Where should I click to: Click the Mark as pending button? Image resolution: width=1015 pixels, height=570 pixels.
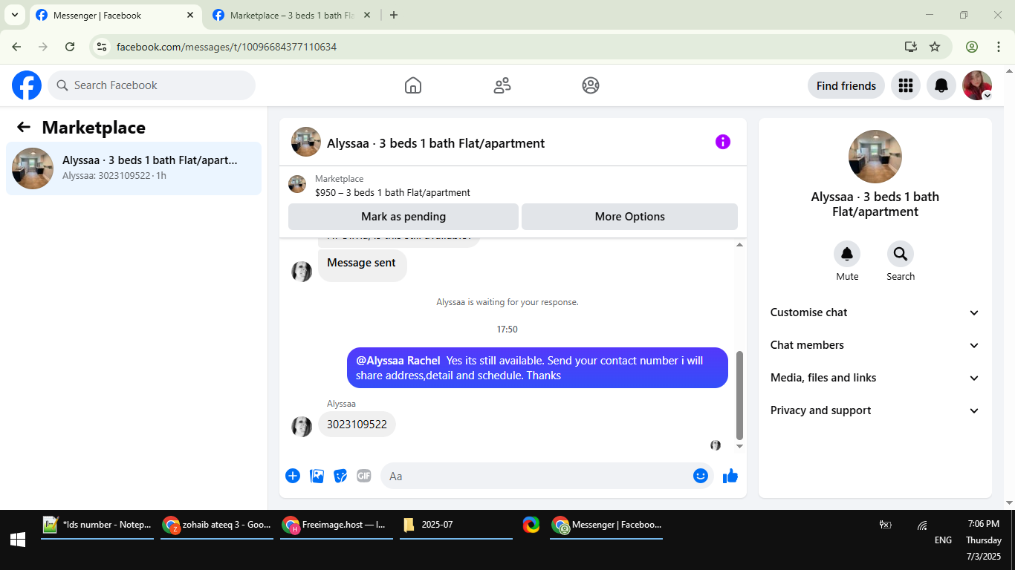click(x=403, y=217)
